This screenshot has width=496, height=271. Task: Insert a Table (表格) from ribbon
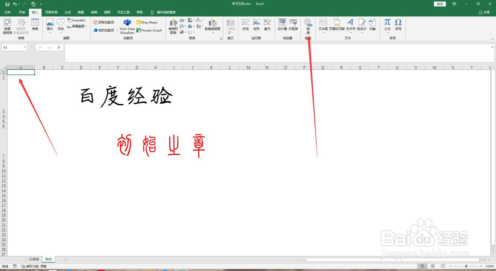35,25
